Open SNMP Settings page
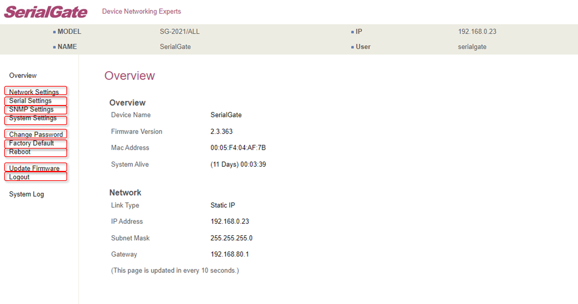578x304 pixels. [x=31, y=110]
